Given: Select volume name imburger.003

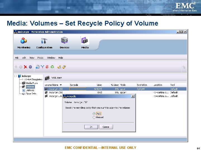Looking at the screenshot, I should (56, 92).
